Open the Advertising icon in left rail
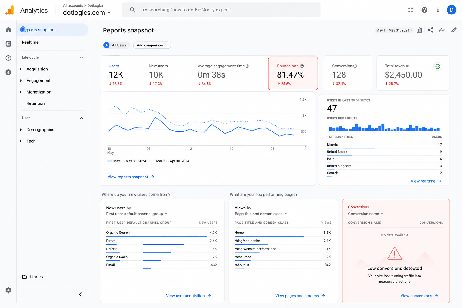 pos(8,72)
